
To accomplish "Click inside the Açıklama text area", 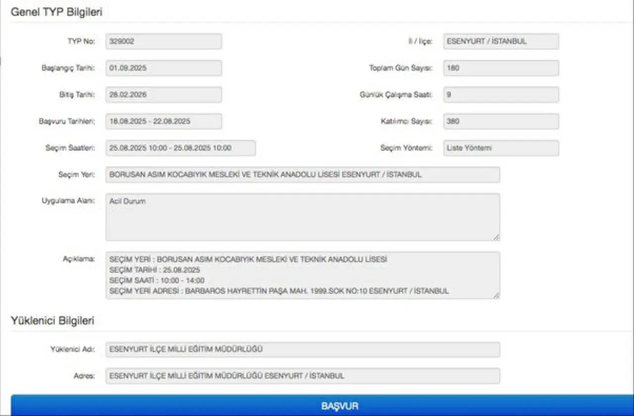I will click(x=302, y=275).
